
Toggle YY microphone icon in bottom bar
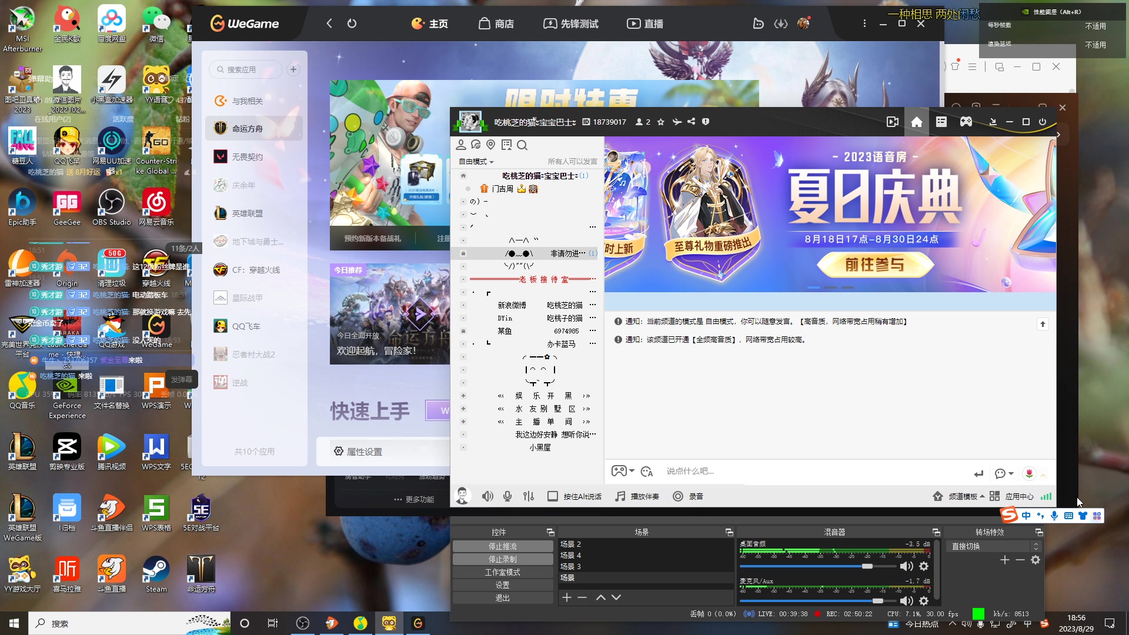(507, 496)
